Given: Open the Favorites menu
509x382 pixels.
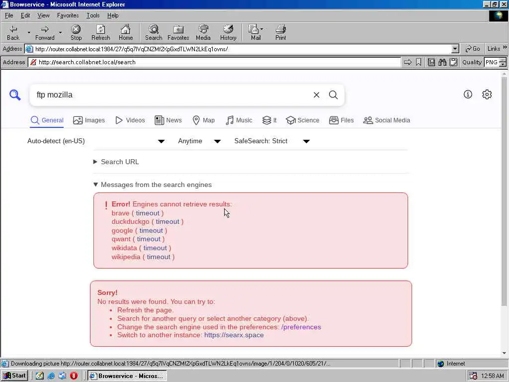Looking at the screenshot, I should [x=68, y=15].
